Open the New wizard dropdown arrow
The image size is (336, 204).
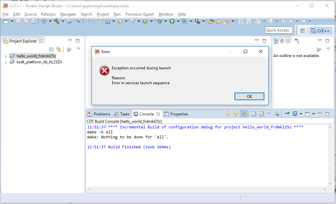tap(12, 21)
